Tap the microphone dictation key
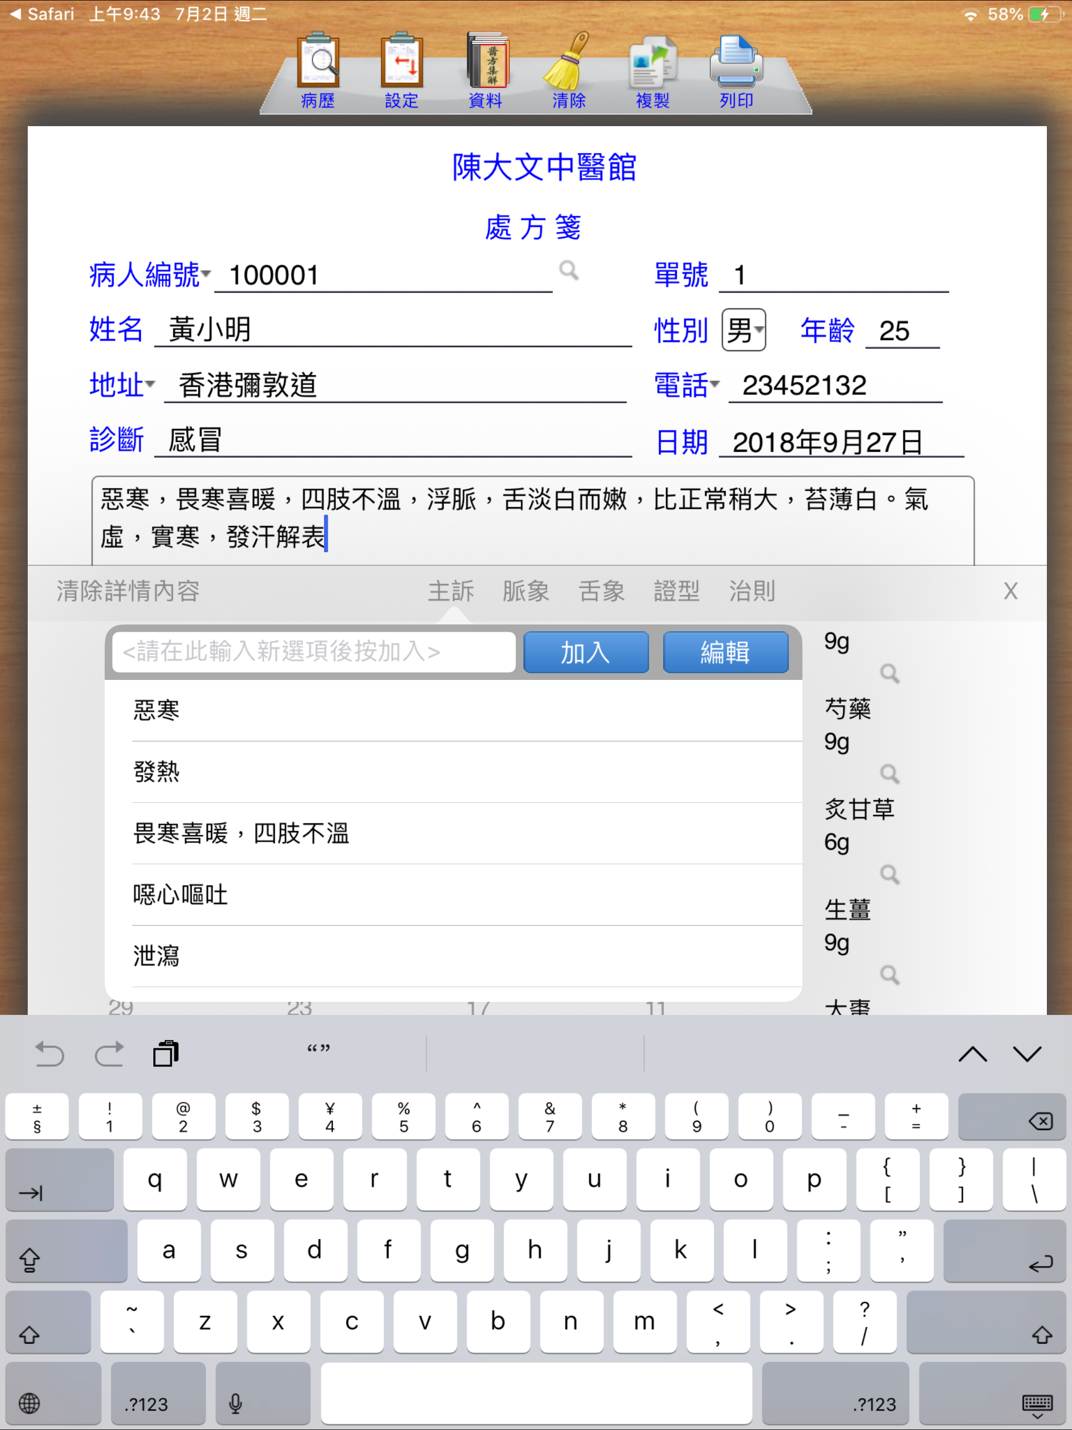The height and width of the screenshot is (1430, 1072). 263,1394
